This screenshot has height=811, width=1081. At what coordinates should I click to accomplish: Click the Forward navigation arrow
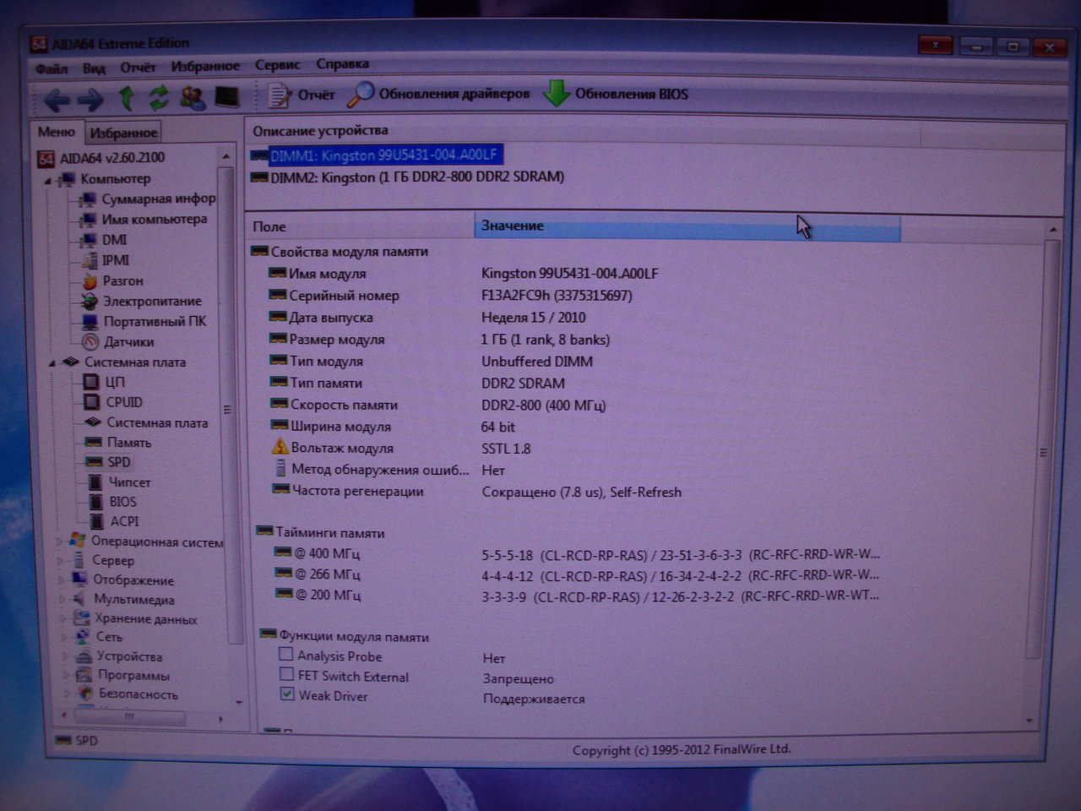(90, 100)
